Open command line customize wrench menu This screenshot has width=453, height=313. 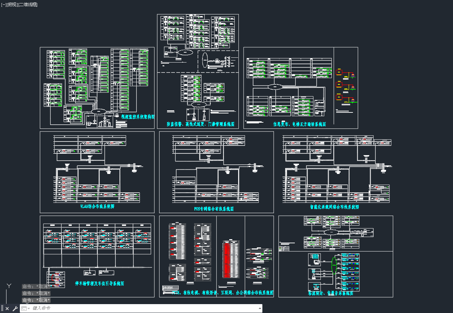coord(15,309)
